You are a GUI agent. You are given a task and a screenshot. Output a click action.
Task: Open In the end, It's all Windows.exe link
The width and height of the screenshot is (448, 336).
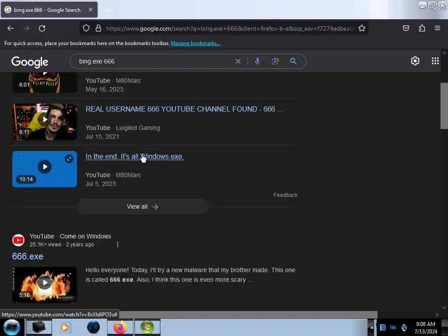(x=135, y=156)
